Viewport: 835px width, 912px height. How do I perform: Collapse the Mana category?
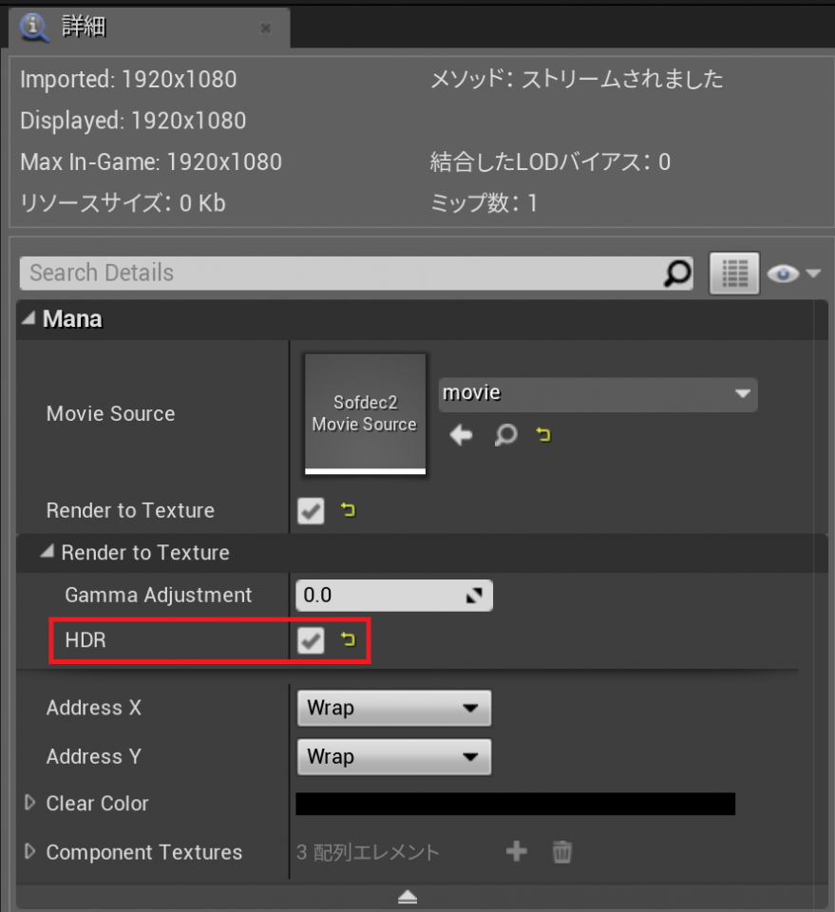pyautogui.click(x=28, y=318)
